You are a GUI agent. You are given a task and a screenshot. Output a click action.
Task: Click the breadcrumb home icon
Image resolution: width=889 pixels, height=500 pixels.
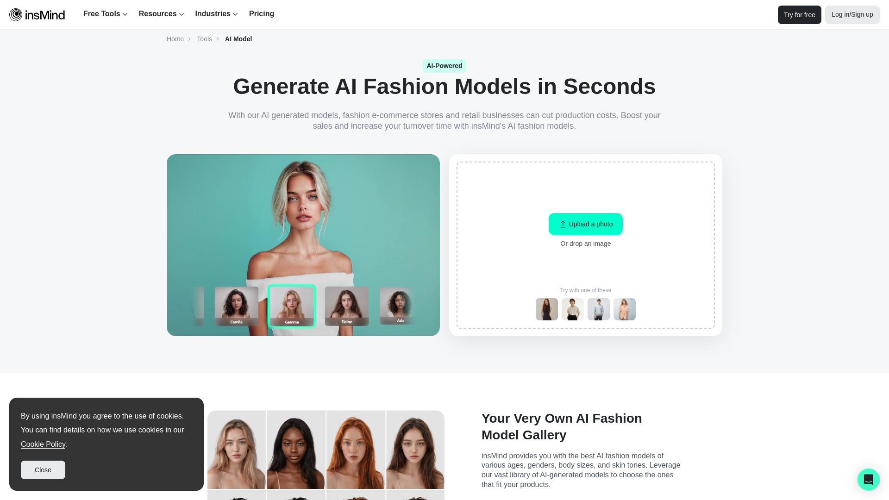[x=175, y=38]
